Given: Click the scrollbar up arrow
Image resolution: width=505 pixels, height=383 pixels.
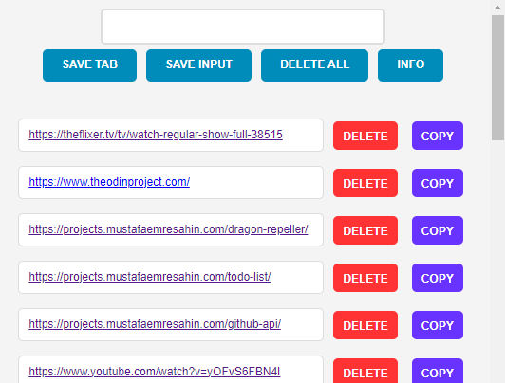Looking at the screenshot, I should (497, 8).
